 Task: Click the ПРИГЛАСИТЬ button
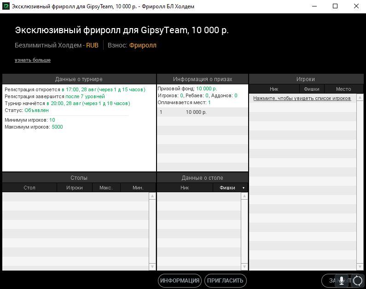pos(225,281)
